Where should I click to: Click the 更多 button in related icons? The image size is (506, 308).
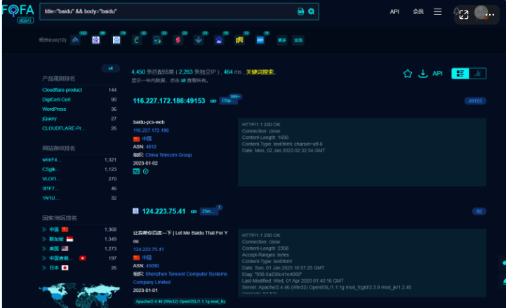coord(282,40)
